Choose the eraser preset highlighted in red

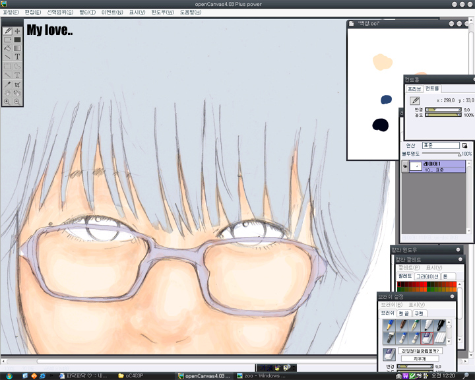[x=427, y=338]
